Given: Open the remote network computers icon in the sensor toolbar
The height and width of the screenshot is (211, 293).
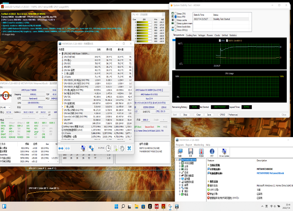Looking at the screenshot, I should [91, 148].
